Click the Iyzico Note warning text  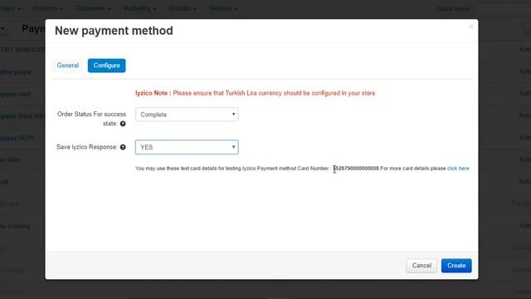click(x=255, y=93)
